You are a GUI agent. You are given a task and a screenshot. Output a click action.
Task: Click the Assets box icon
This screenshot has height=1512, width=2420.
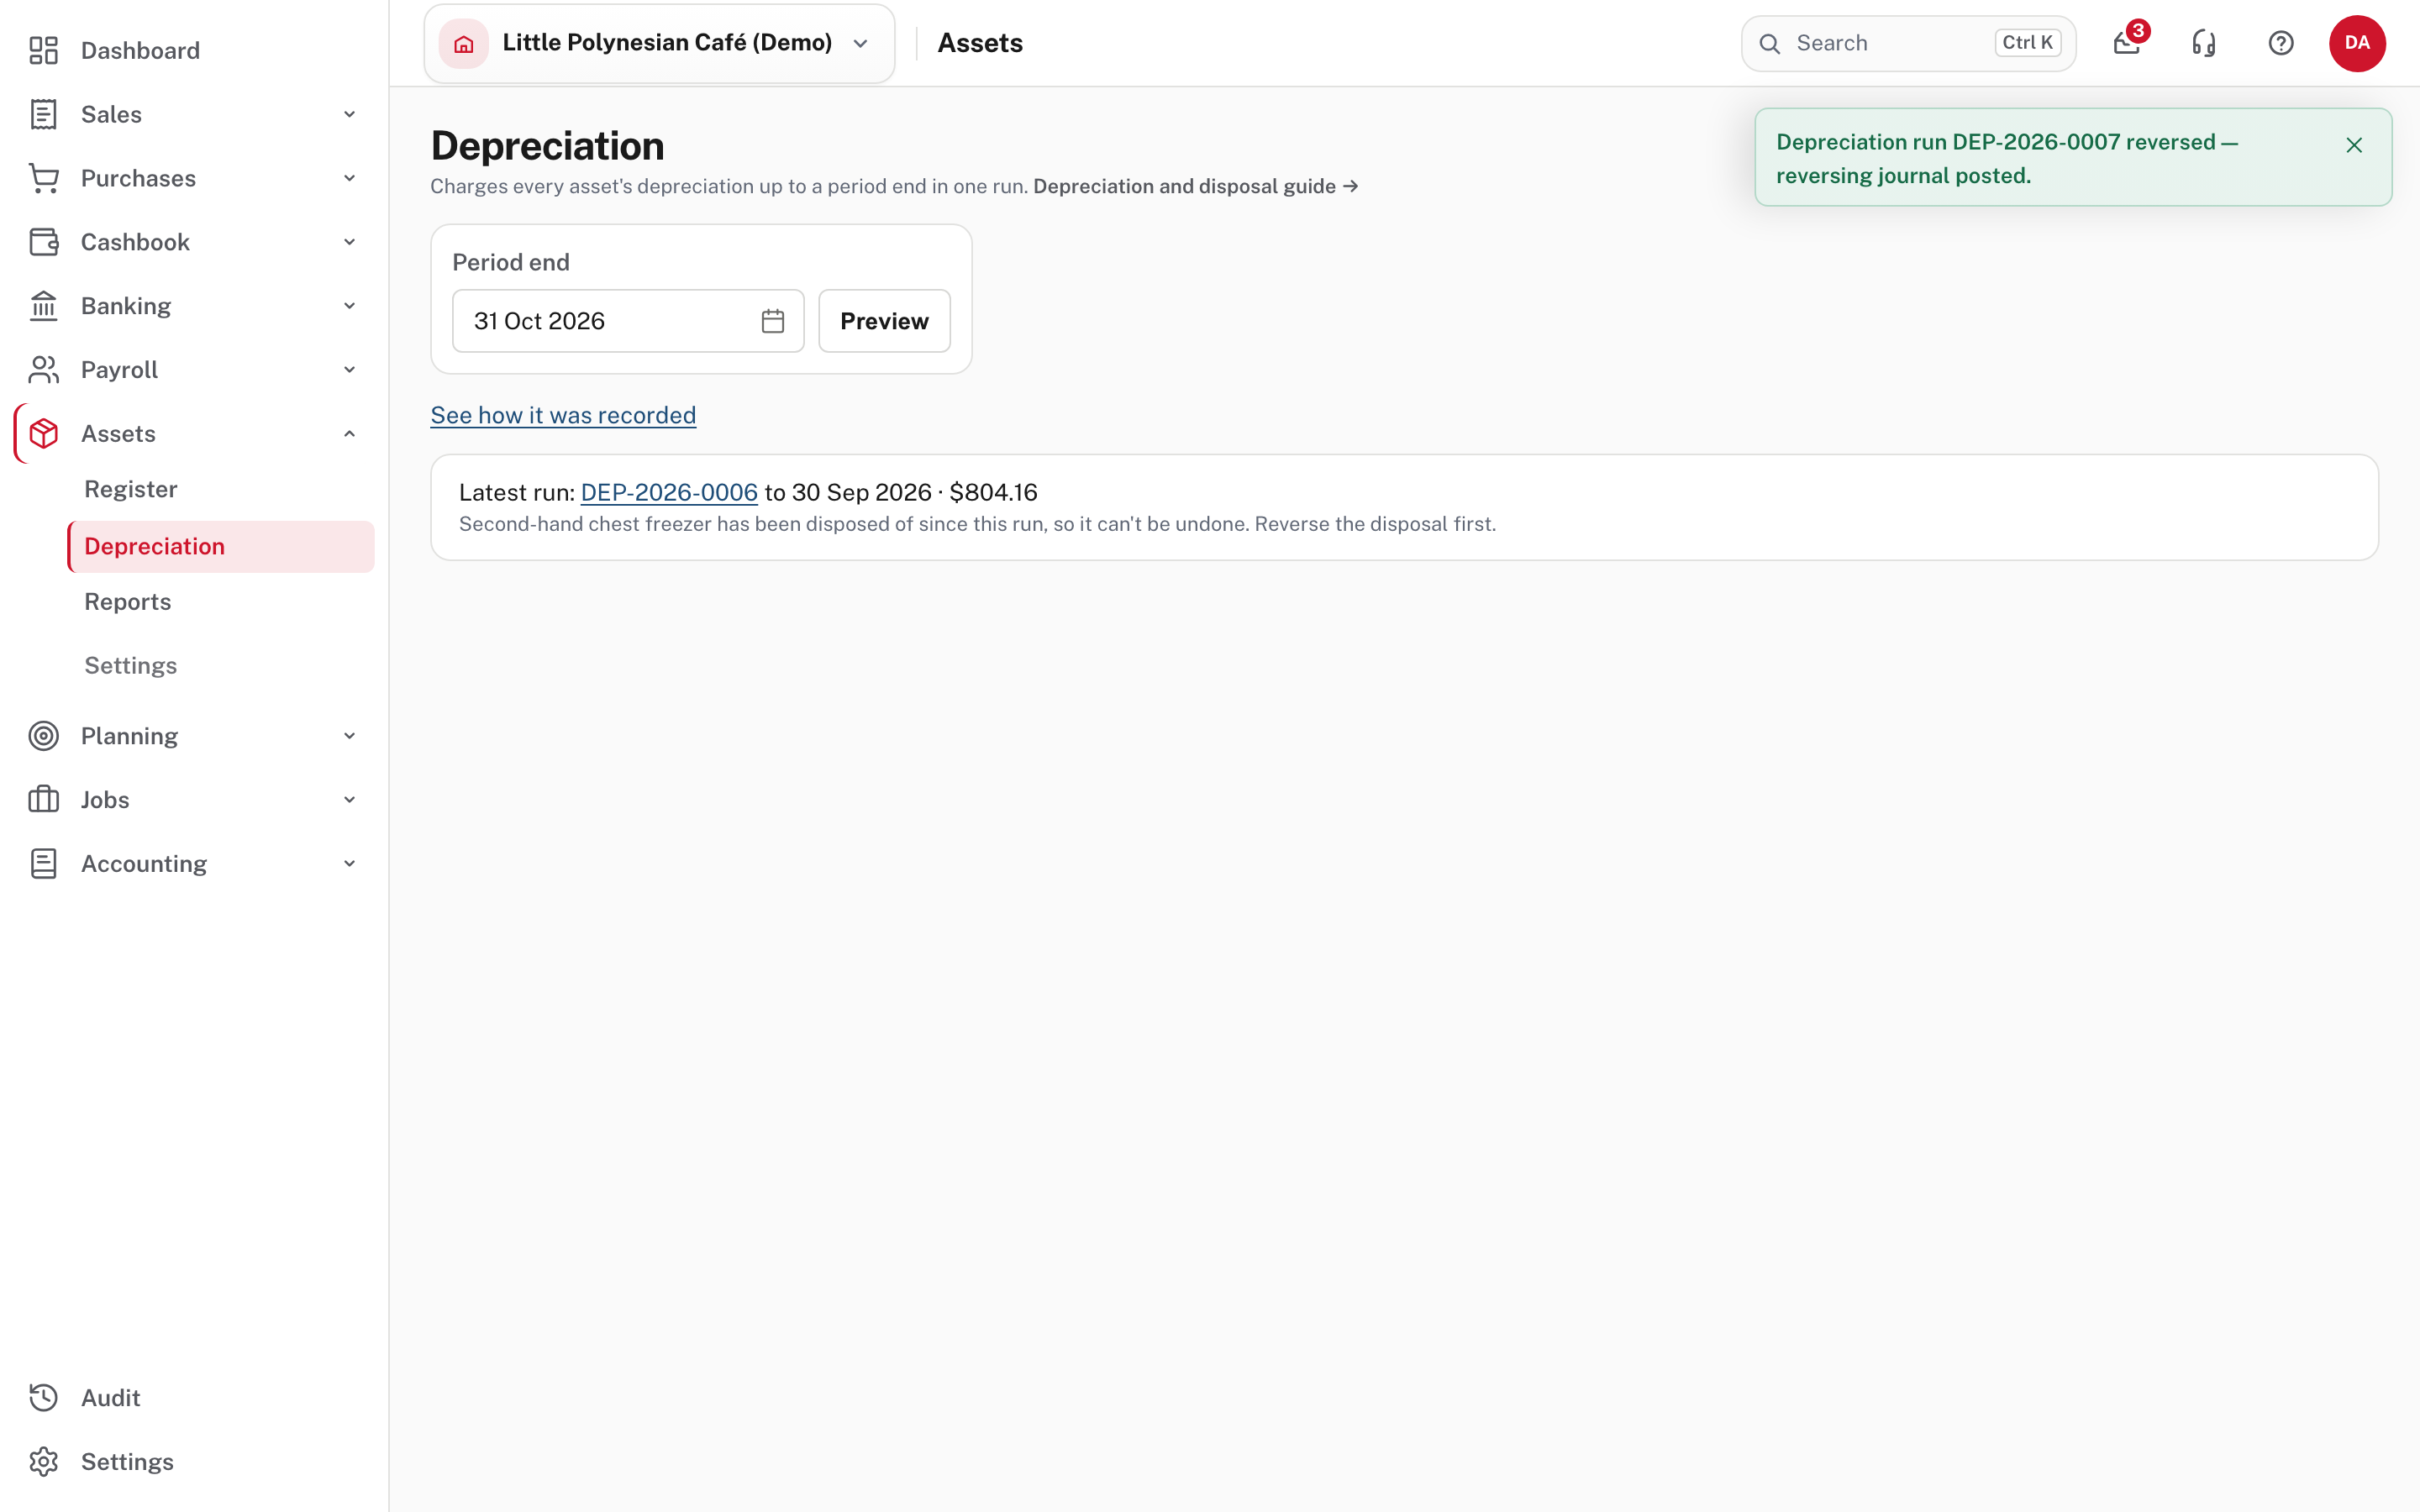(x=43, y=434)
